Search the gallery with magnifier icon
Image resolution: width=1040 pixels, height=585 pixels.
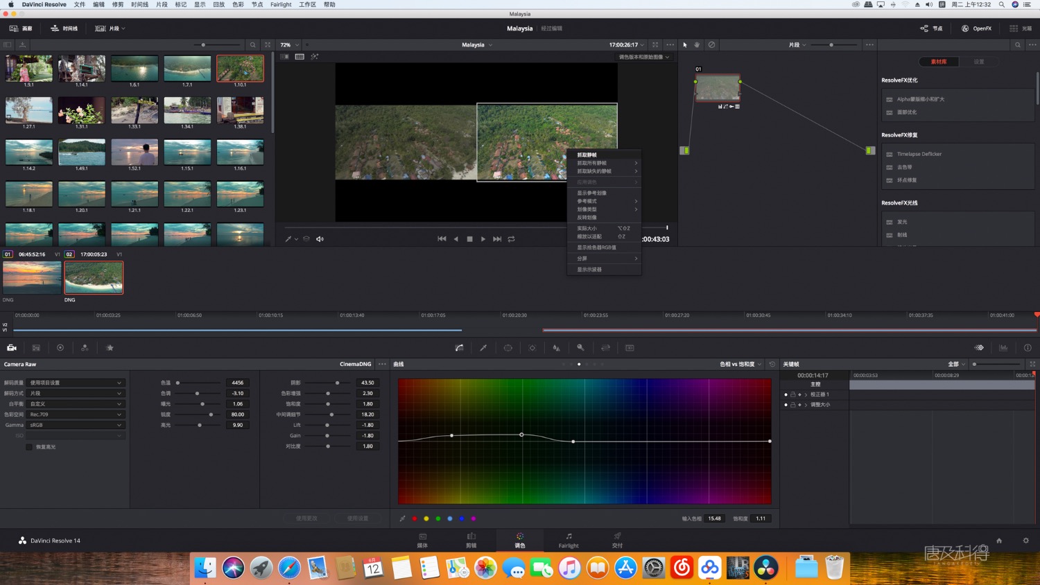(x=253, y=45)
